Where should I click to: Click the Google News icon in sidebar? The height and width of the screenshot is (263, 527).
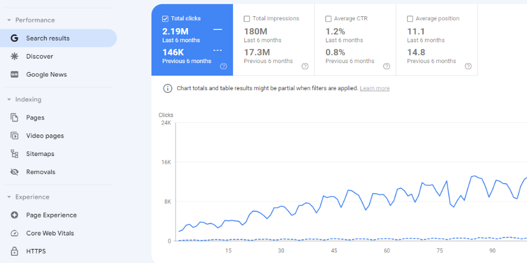[x=15, y=74]
